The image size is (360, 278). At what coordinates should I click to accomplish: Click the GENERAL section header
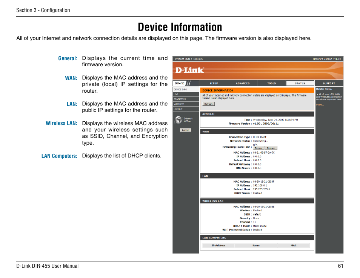point(257,114)
